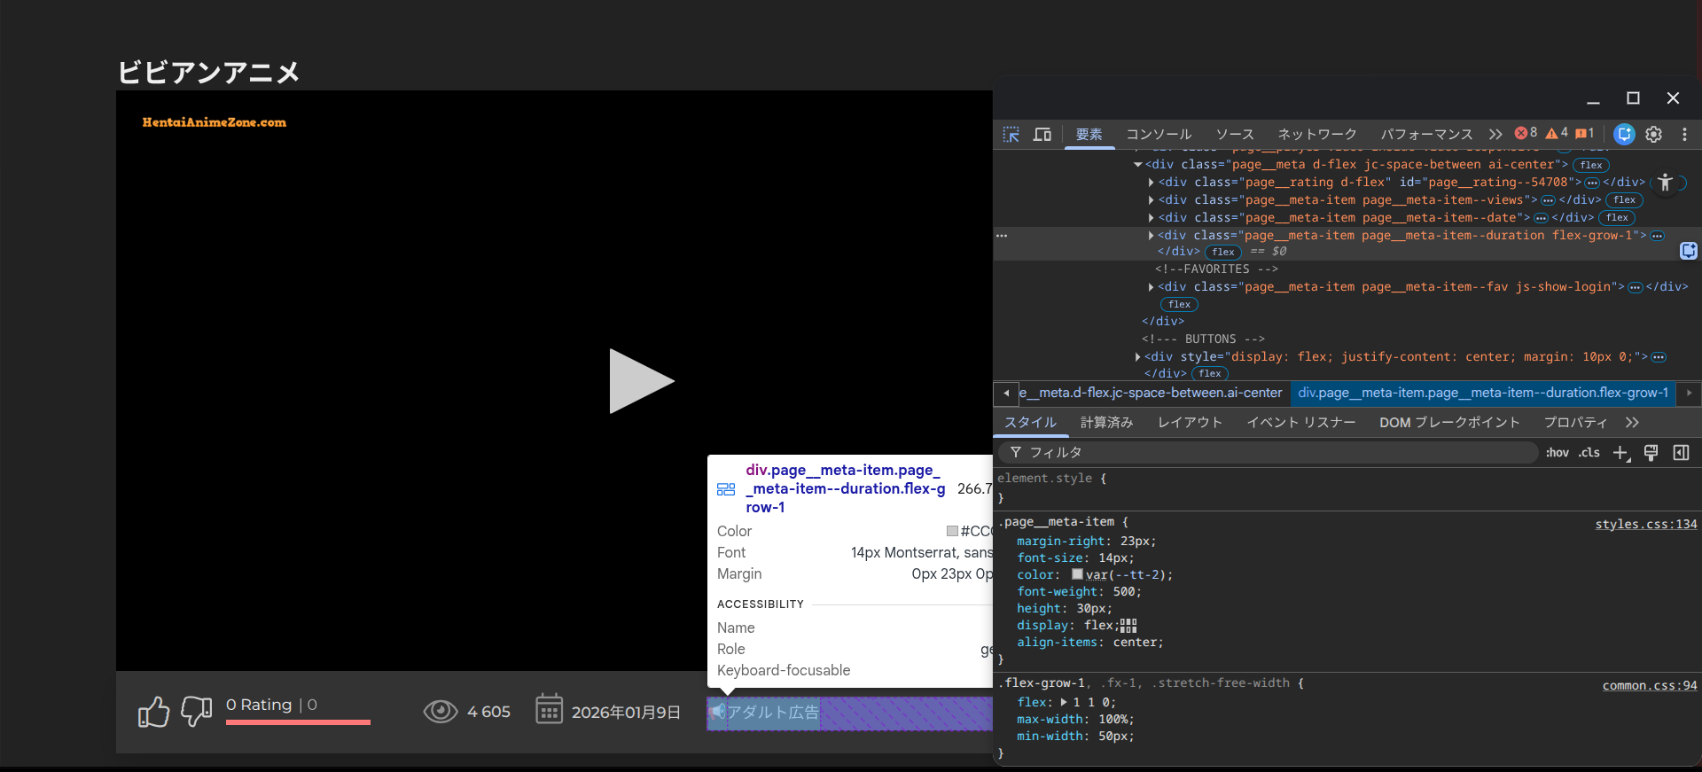The width and height of the screenshot is (1702, 772).
Task: Click ellipsis button in page__rating row
Action: [1592, 183]
